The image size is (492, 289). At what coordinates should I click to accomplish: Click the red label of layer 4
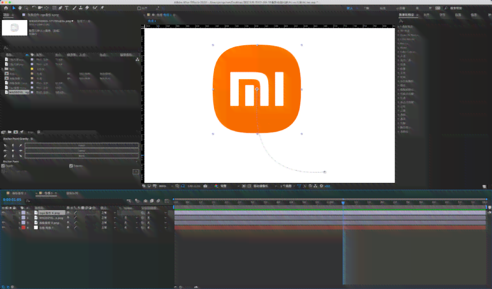[23, 228]
